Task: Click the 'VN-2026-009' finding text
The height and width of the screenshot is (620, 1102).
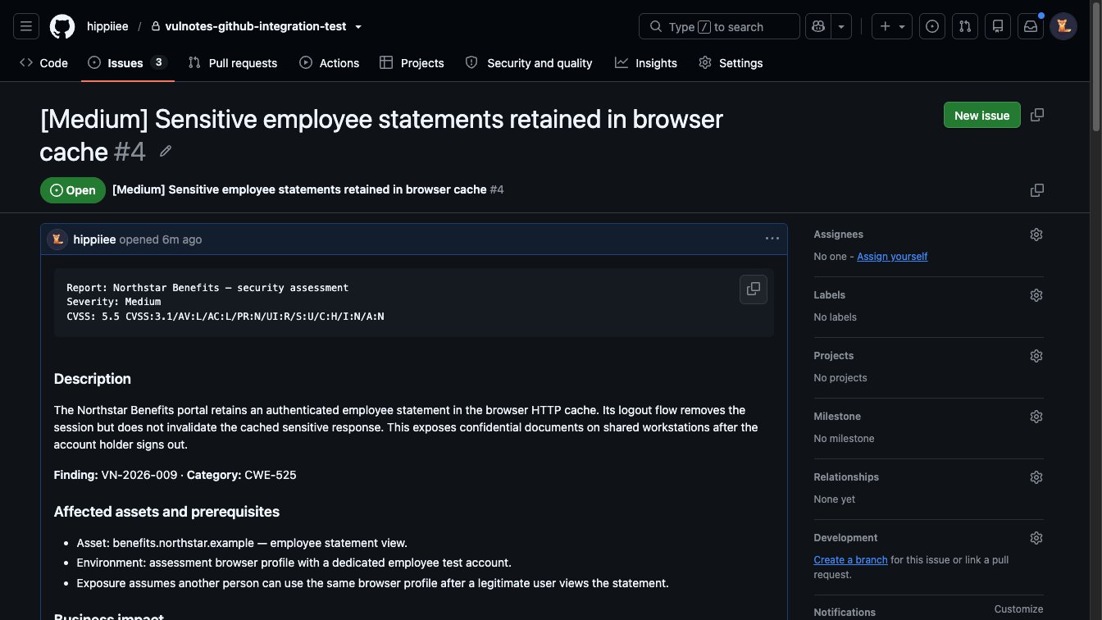Action: (x=139, y=475)
